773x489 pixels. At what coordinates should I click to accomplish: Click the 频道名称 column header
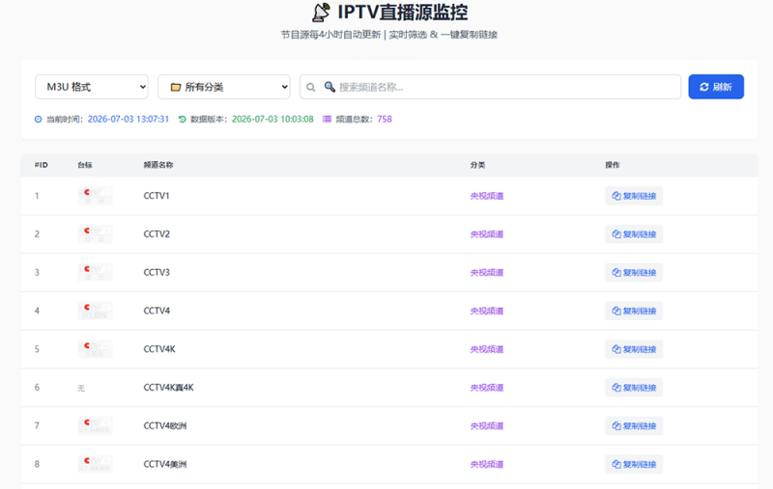(158, 165)
